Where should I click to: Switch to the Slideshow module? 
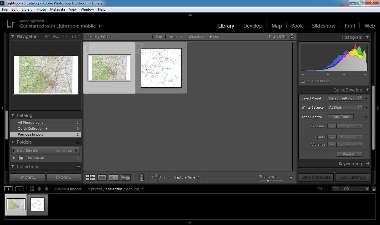pos(324,26)
